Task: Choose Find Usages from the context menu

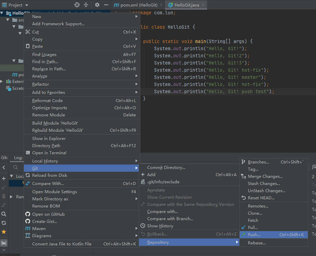Action: pyautogui.click(x=82, y=55)
